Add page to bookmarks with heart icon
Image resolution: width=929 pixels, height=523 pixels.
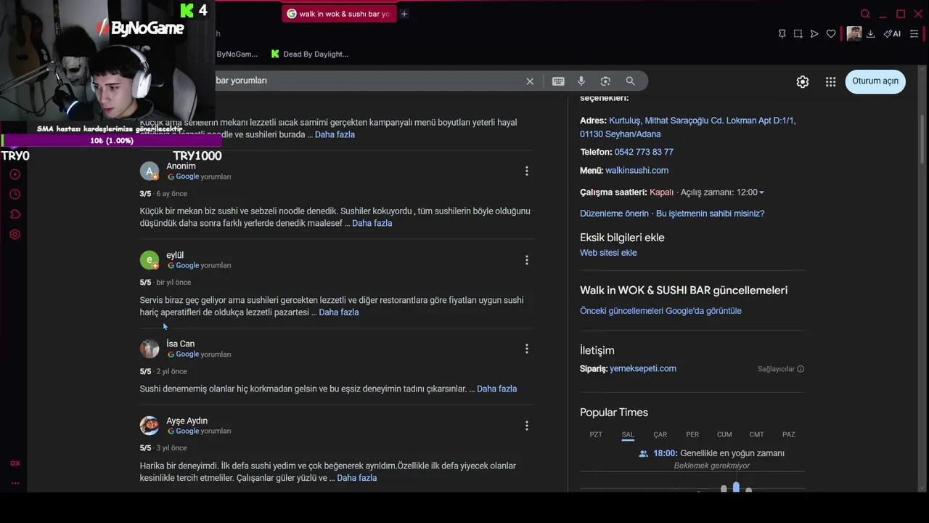click(x=831, y=33)
